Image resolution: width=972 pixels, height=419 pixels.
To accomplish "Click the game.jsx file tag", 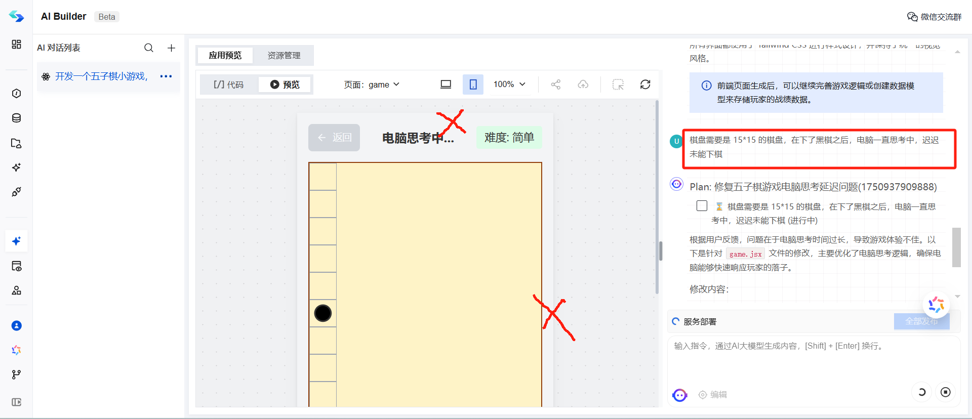I will coord(745,254).
